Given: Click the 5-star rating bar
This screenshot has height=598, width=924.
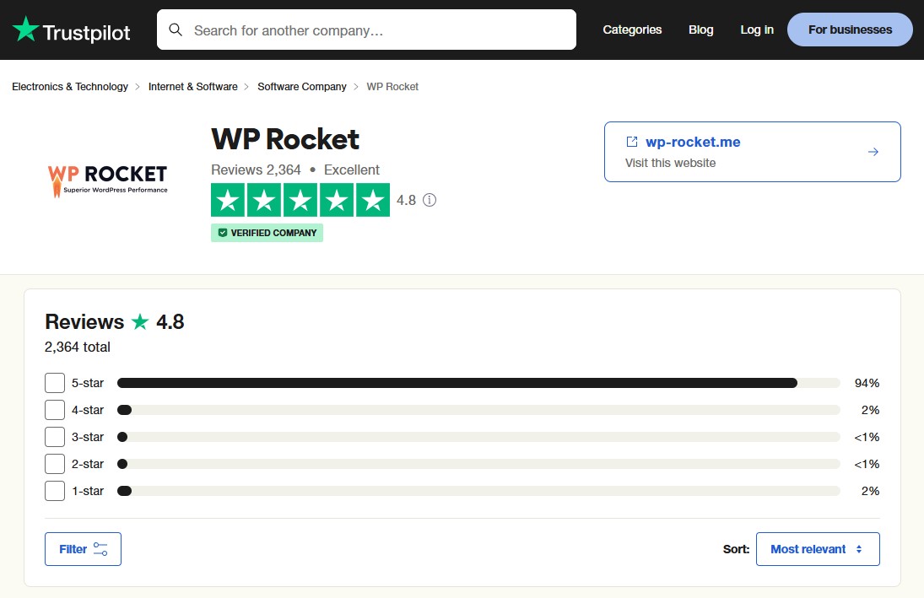Looking at the screenshot, I should [478, 383].
